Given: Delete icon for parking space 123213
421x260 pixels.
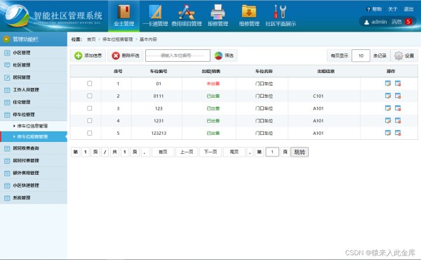Looking at the screenshot, I should 398,133.
